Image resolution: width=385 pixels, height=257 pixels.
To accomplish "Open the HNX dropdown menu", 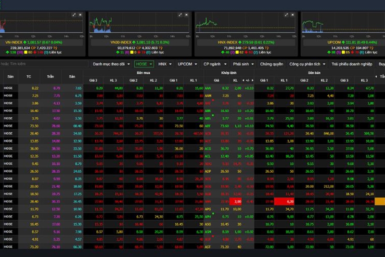I will tap(165, 64).
